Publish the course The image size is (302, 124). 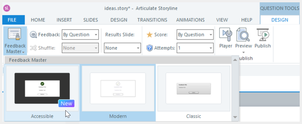coord(262,39)
